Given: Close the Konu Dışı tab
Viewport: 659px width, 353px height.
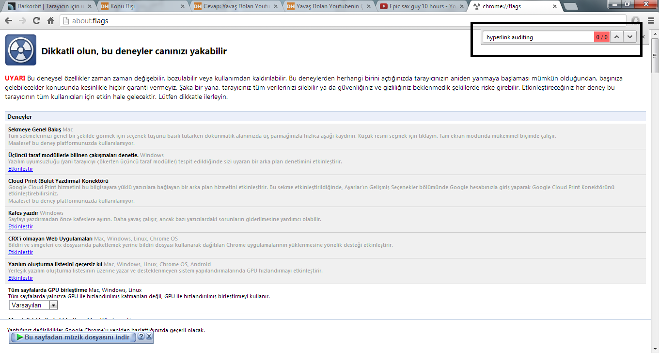Looking at the screenshot, I should (183, 6).
